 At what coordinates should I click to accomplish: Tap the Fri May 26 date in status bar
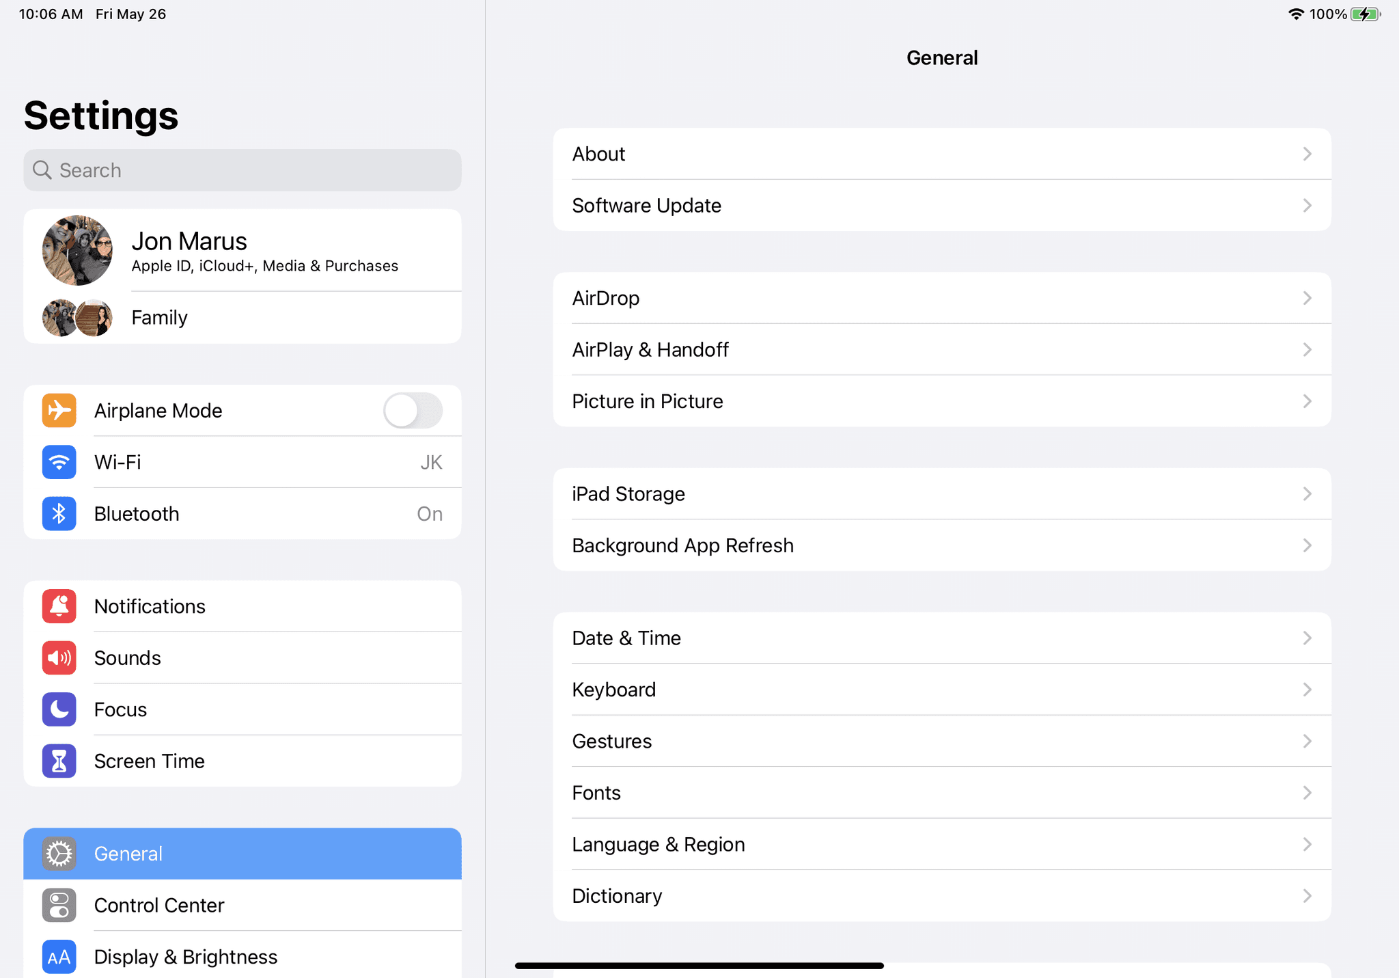click(x=131, y=14)
